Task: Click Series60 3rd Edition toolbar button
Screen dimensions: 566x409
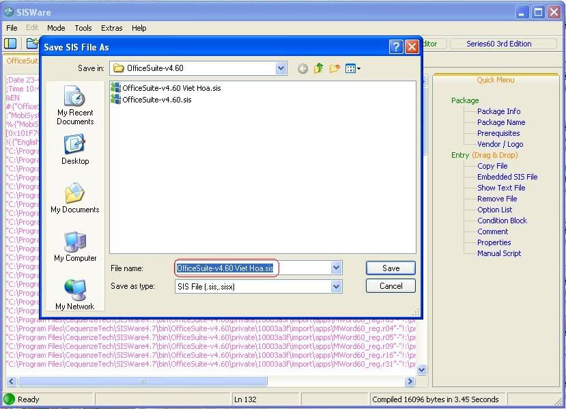Action: (x=503, y=44)
